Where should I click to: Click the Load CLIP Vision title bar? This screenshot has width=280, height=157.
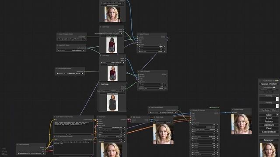pos(71,45)
